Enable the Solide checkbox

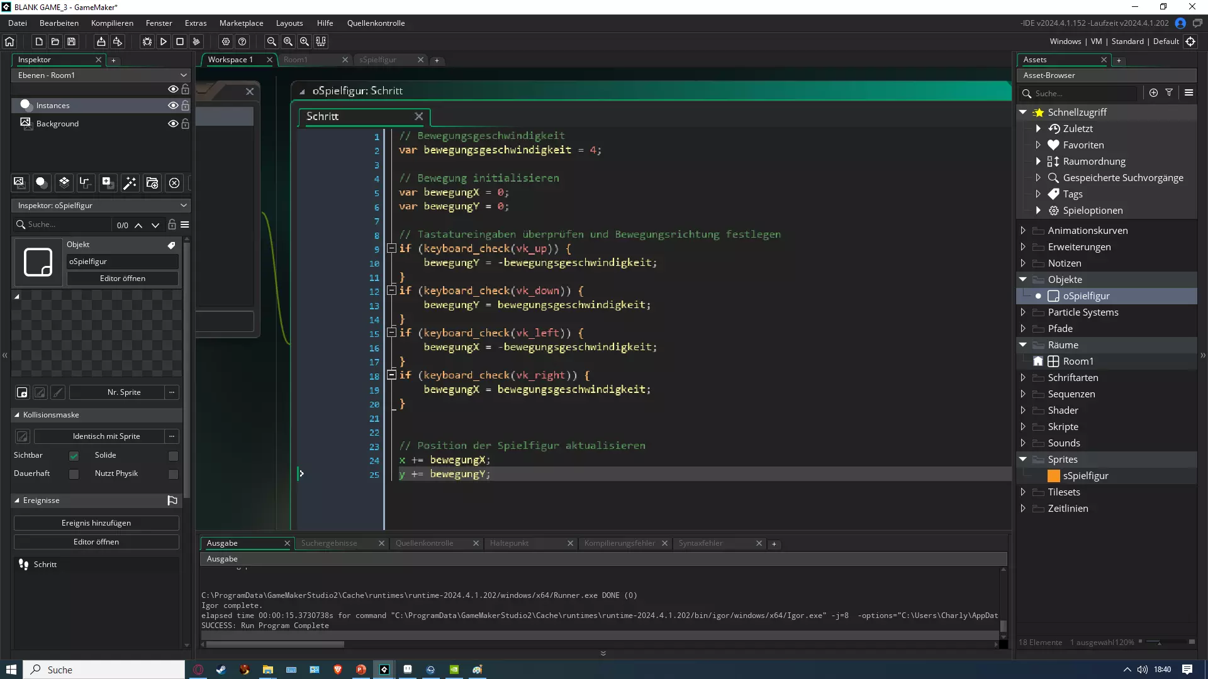(x=173, y=456)
